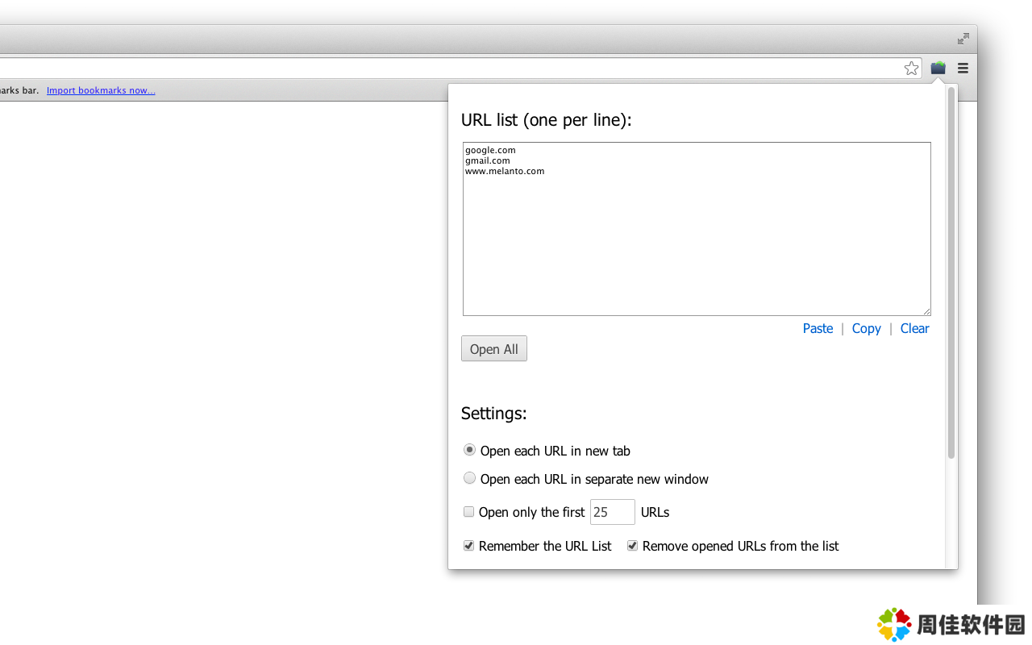Click the fullscreen arrows icon in title bar
The height and width of the screenshot is (645, 1032).
click(963, 39)
